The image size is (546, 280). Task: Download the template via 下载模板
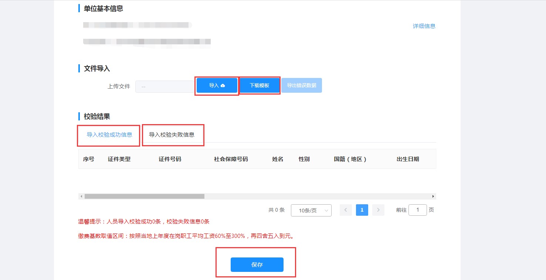tap(259, 85)
